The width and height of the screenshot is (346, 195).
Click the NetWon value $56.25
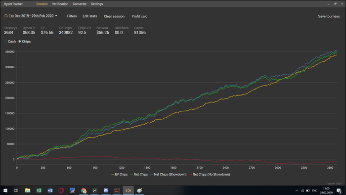point(103,33)
